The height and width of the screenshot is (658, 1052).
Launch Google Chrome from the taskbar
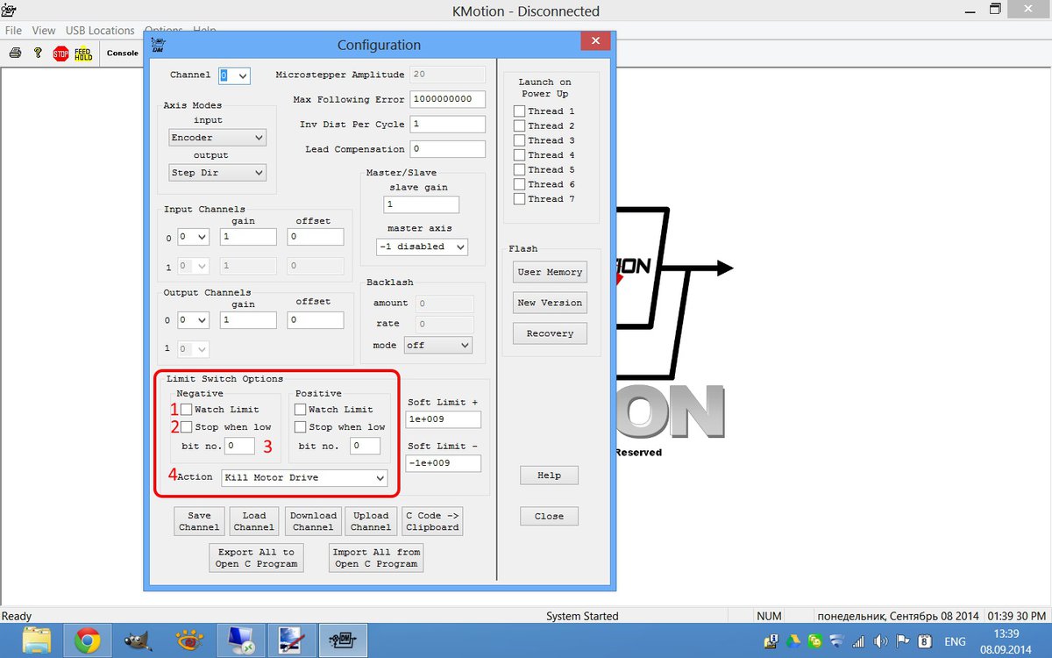[x=87, y=641]
